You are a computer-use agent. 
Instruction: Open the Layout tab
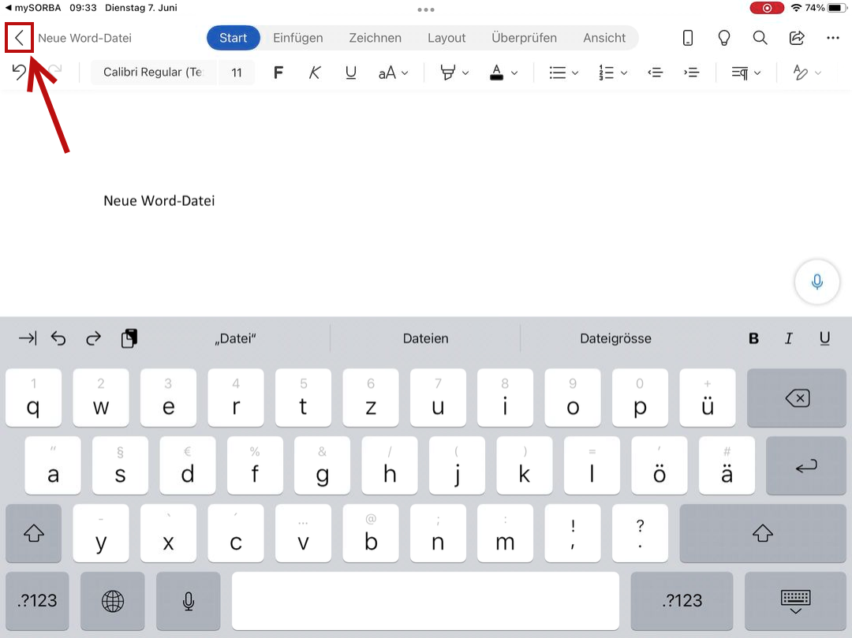click(x=447, y=38)
